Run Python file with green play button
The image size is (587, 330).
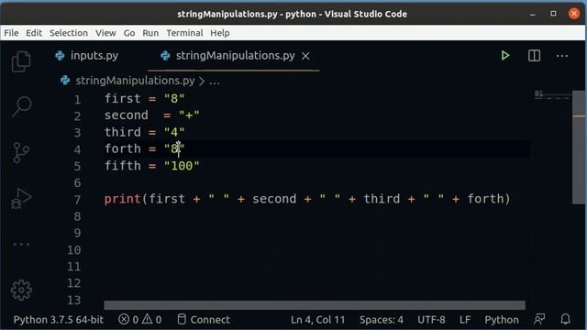(505, 56)
